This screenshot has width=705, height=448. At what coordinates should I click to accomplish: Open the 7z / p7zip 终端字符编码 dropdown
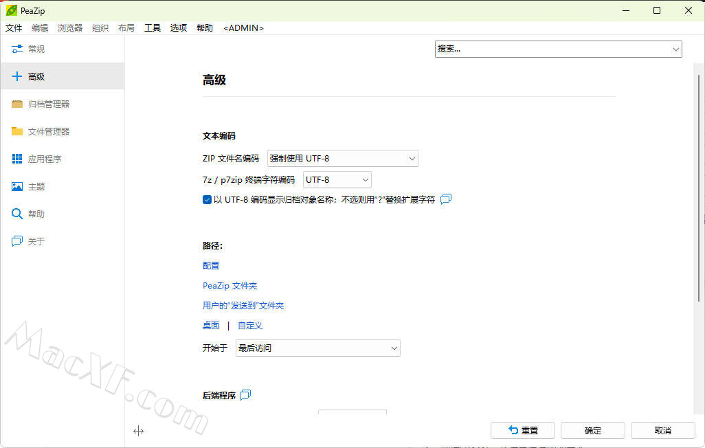[337, 180]
